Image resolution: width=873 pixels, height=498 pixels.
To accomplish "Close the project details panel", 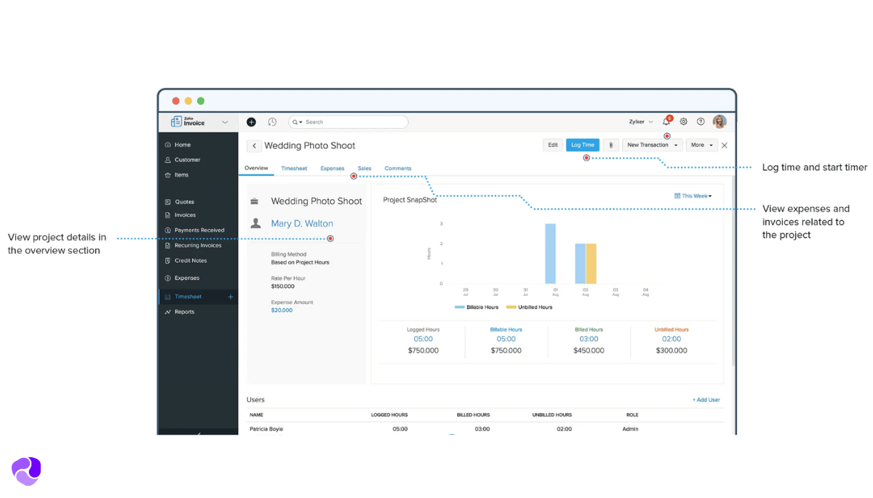I will click(x=724, y=145).
